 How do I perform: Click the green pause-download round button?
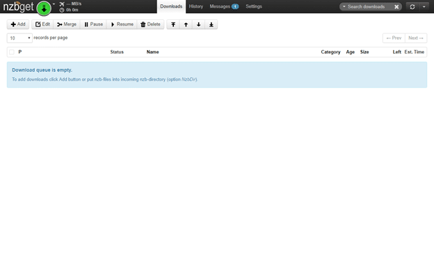pos(44,8)
